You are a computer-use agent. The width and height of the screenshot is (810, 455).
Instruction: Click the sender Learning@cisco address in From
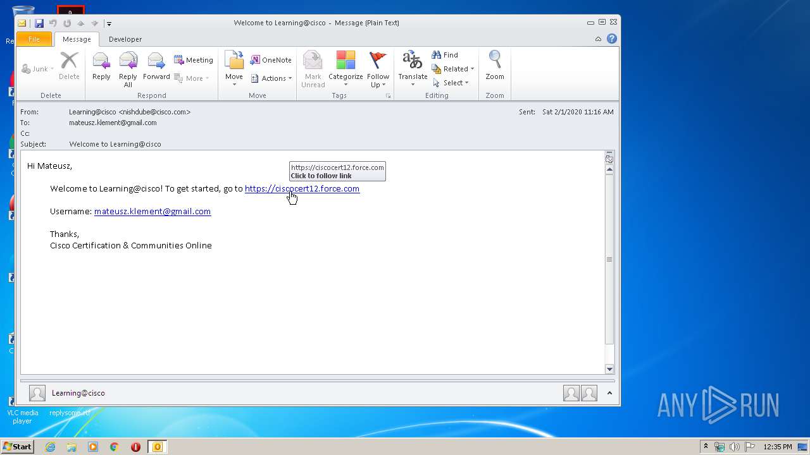(130, 112)
